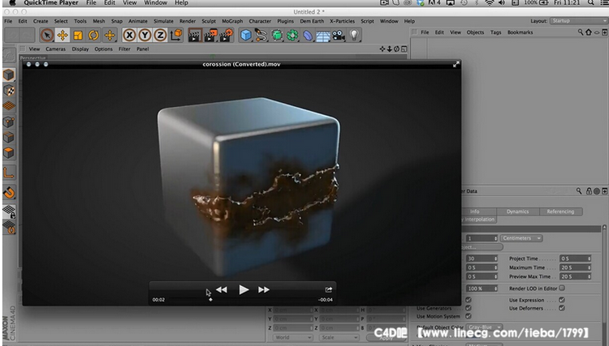Viewport: 609px width, 346px height.
Task: Select the spline pen tool icon
Action: coord(261,36)
